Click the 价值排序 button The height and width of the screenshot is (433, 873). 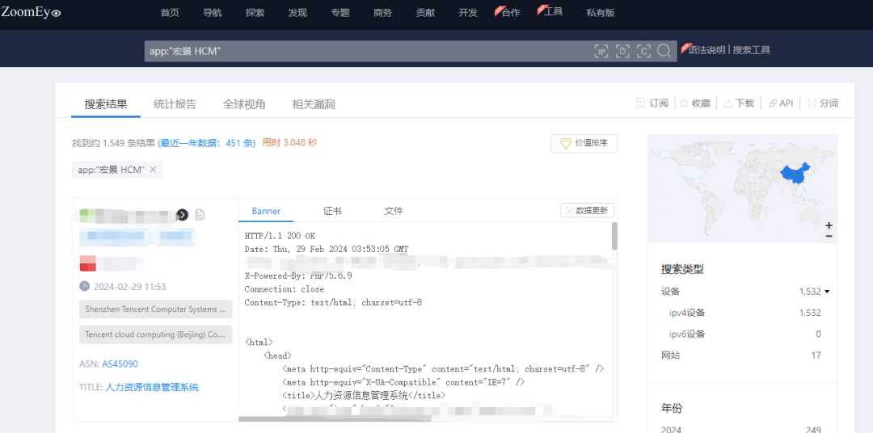pyautogui.click(x=584, y=143)
